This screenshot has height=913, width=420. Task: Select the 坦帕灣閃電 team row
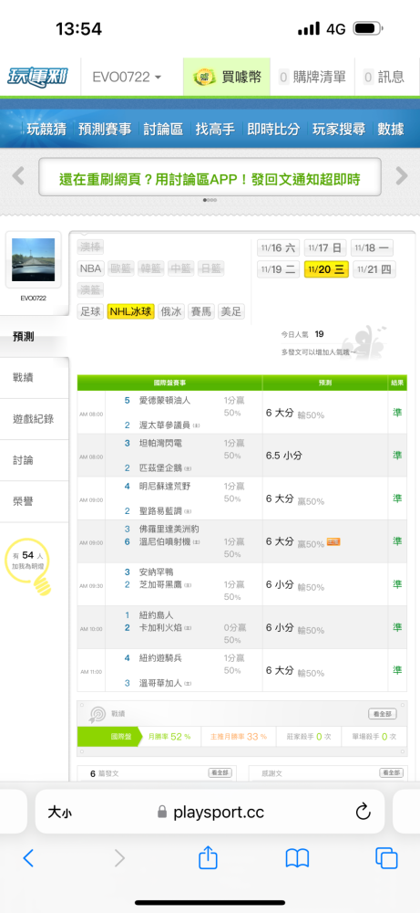[161, 443]
